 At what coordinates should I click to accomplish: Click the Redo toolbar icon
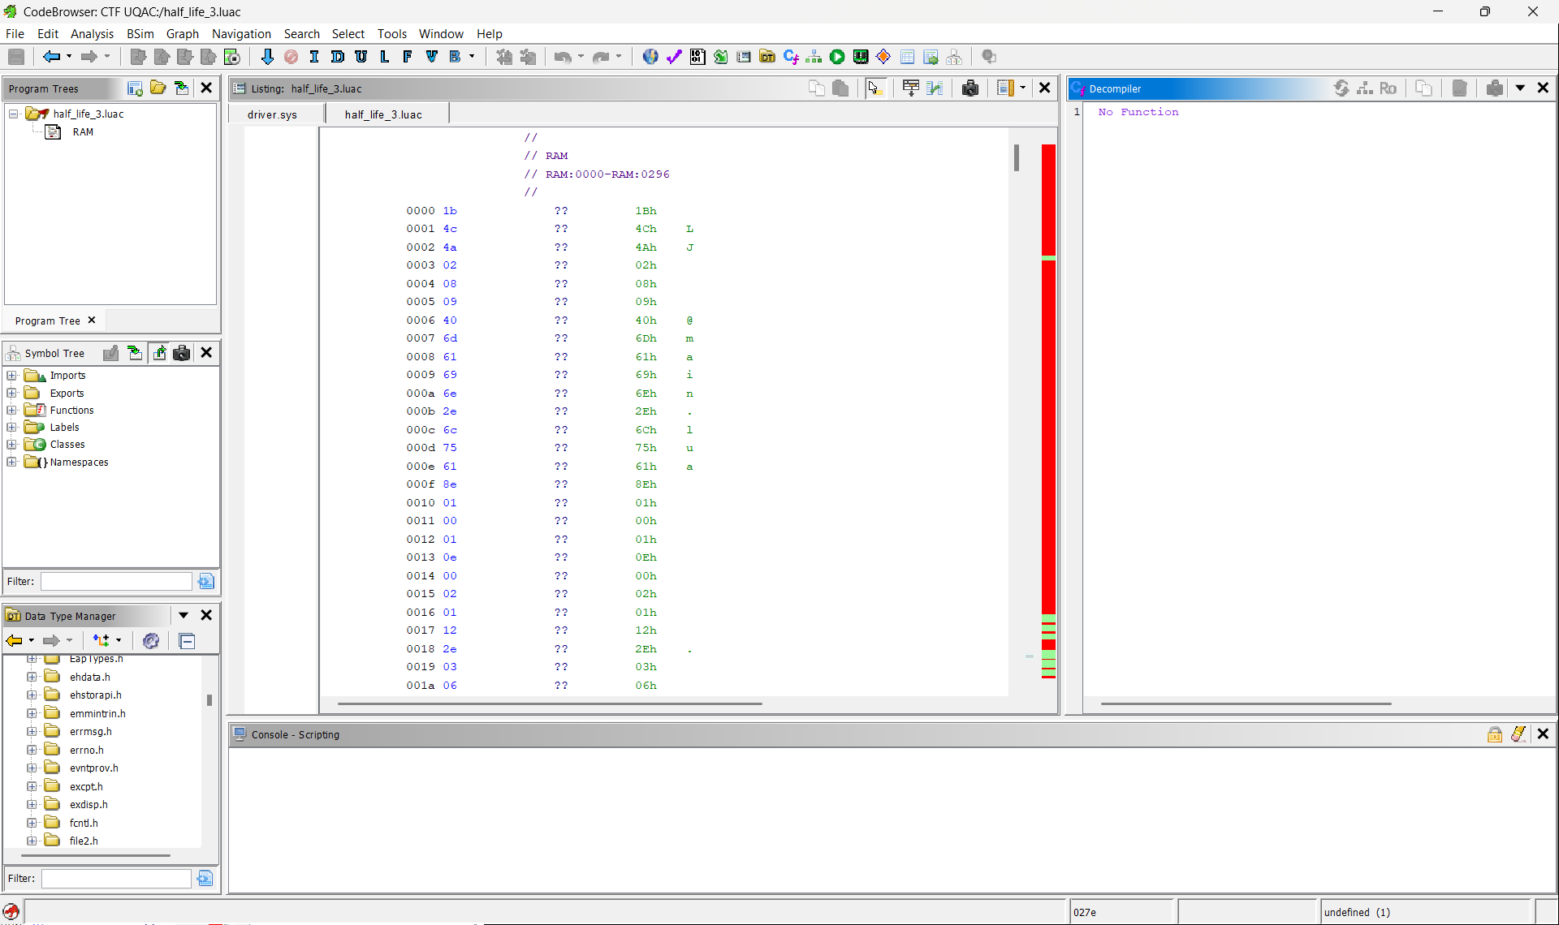pyautogui.click(x=601, y=57)
